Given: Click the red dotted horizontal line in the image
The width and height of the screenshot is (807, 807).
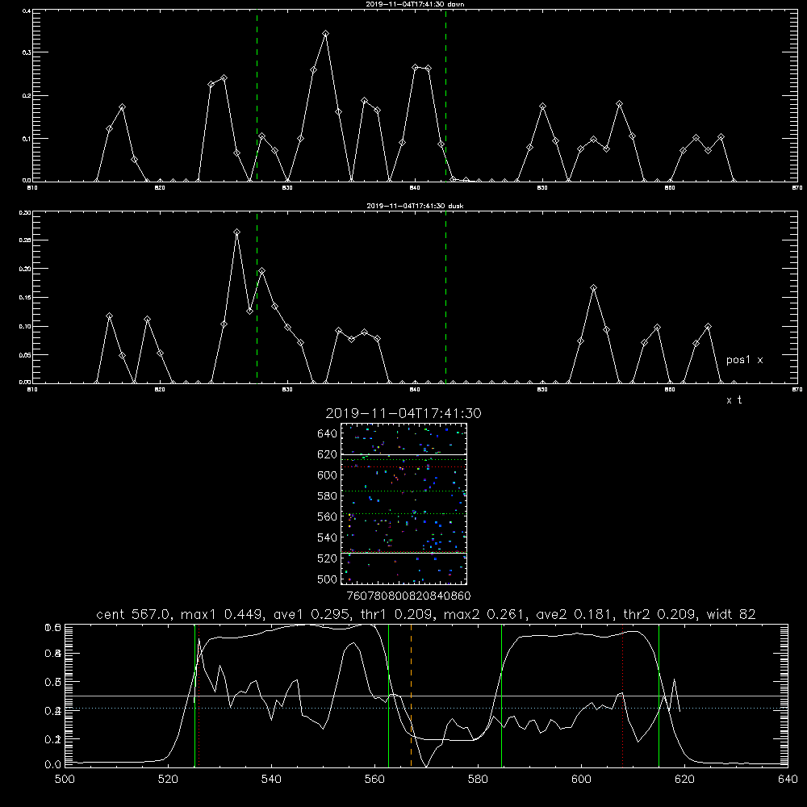Looking at the screenshot, I should pyautogui.click(x=403, y=466).
